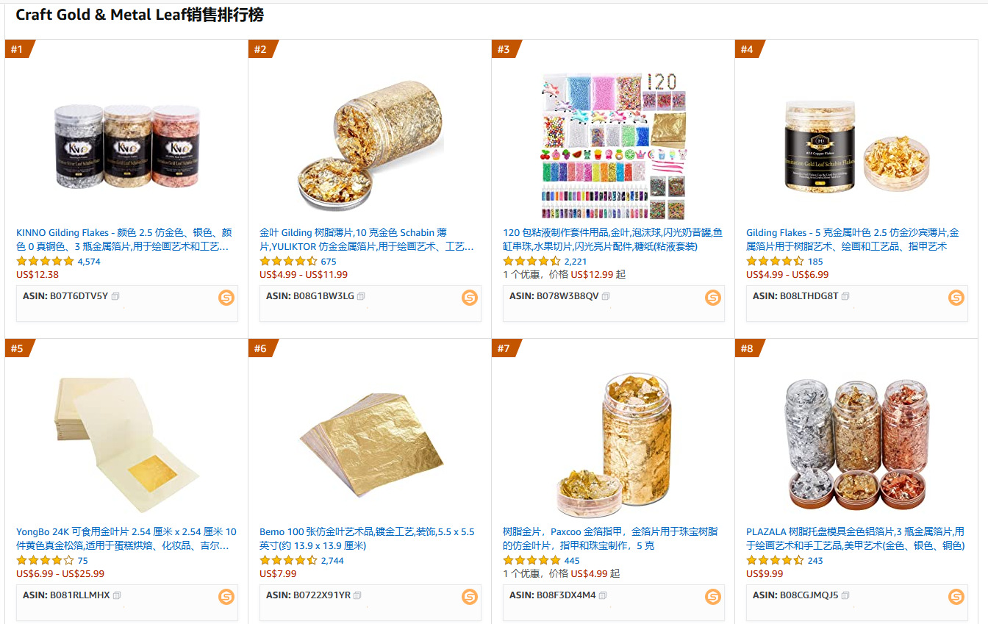Click the US$7.99 price of Bemo sheets
988x624 pixels.
pos(278,573)
